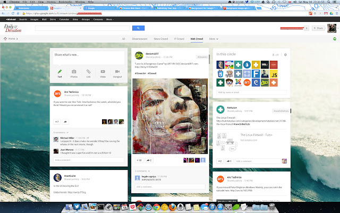This screenshot has width=340, height=213.
Task: Switch to the IT Crowd stream tab
Action: coord(179,39)
